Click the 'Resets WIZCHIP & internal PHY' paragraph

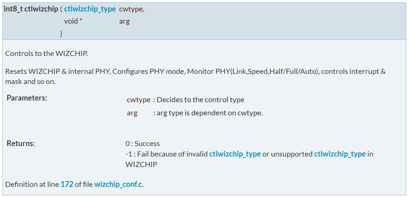click(x=196, y=76)
